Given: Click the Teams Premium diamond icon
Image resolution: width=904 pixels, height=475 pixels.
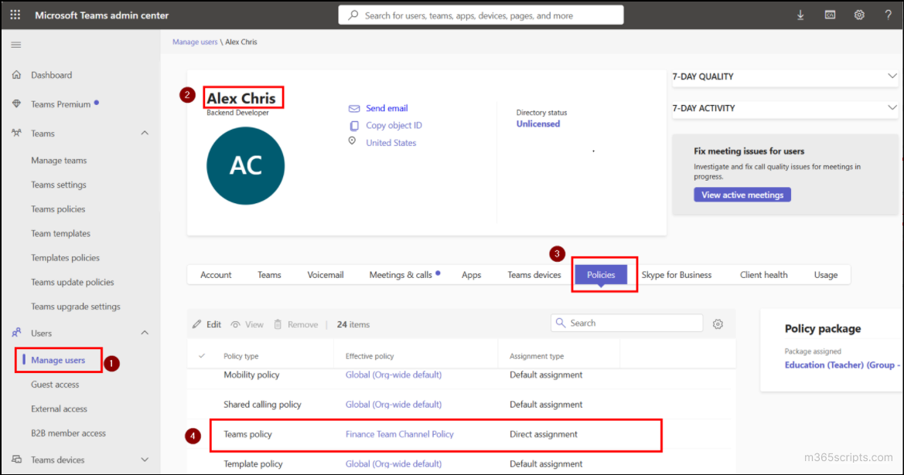Looking at the screenshot, I should [17, 104].
